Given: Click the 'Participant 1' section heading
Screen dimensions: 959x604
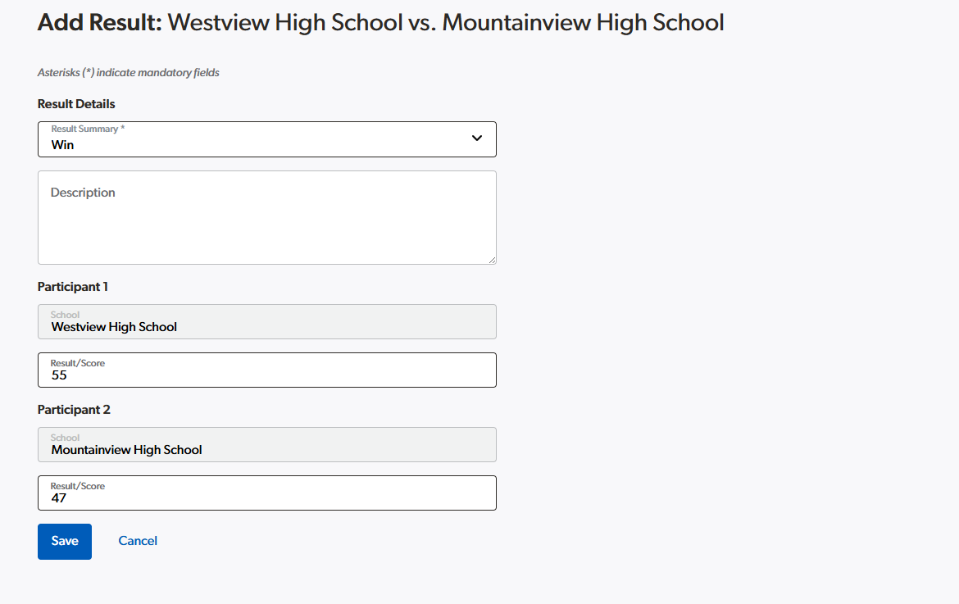Looking at the screenshot, I should click(x=73, y=287).
